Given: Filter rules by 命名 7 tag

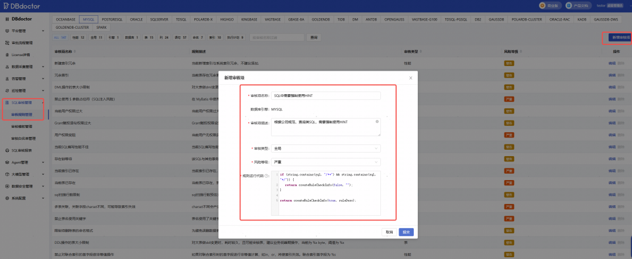Looking at the screenshot, I should click(198, 37).
